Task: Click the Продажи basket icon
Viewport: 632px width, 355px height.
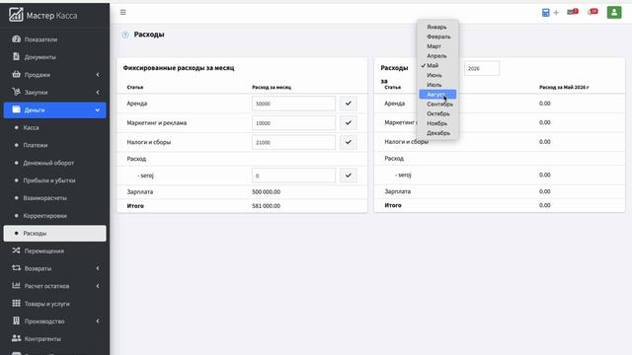Action: pos(16,75)
